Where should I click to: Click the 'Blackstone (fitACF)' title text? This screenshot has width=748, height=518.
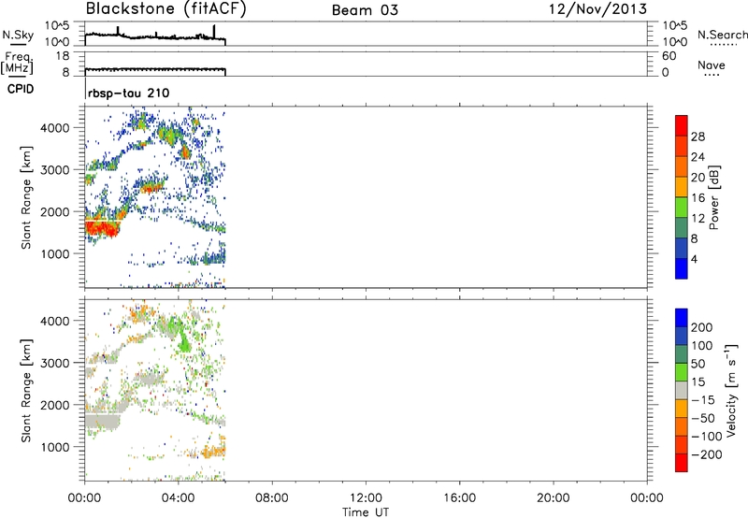click(x=165, y=9)
